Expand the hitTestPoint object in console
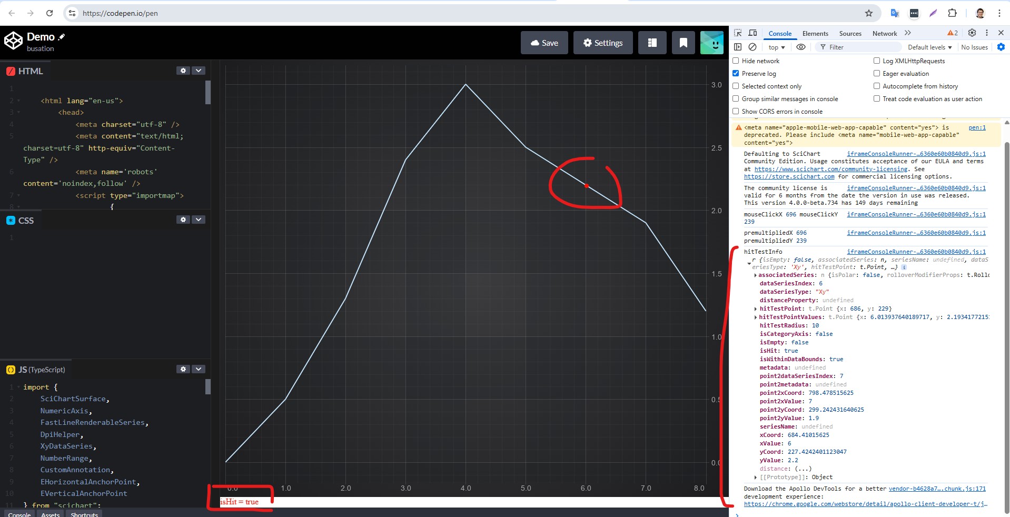The image size is (1010, 517). [756, 309]
